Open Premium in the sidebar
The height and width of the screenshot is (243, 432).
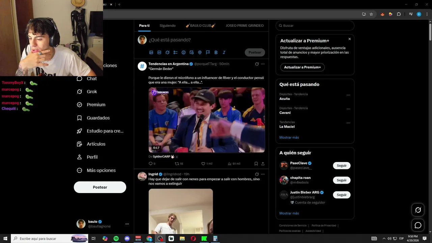pos(91,105)
